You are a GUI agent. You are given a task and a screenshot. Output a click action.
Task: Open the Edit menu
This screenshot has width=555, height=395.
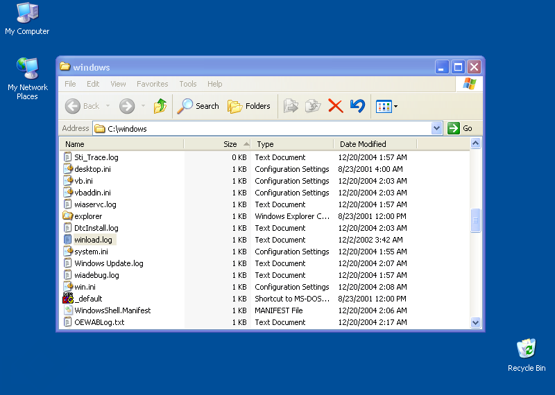(93, 84)
